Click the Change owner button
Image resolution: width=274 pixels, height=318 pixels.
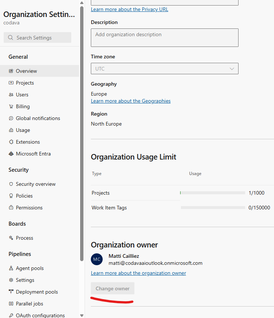point(113,288)
